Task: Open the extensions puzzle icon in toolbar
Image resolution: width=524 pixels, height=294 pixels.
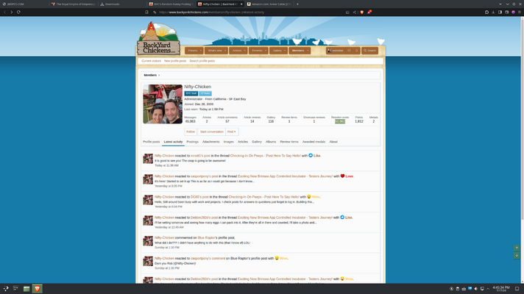Action: click(x=486, y=12)
